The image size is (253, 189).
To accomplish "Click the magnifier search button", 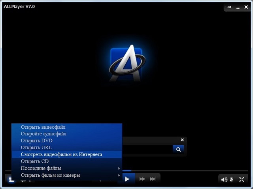I will tap(178, 150).
